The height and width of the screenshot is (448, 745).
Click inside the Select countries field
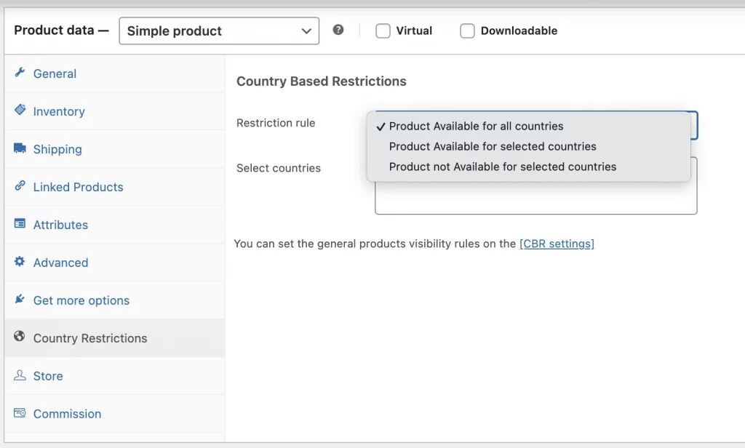(x=535, y=198)
